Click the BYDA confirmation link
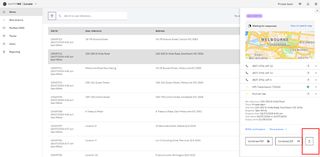The width and height of the screenshot is (320, 157). [x=255, y=129]
